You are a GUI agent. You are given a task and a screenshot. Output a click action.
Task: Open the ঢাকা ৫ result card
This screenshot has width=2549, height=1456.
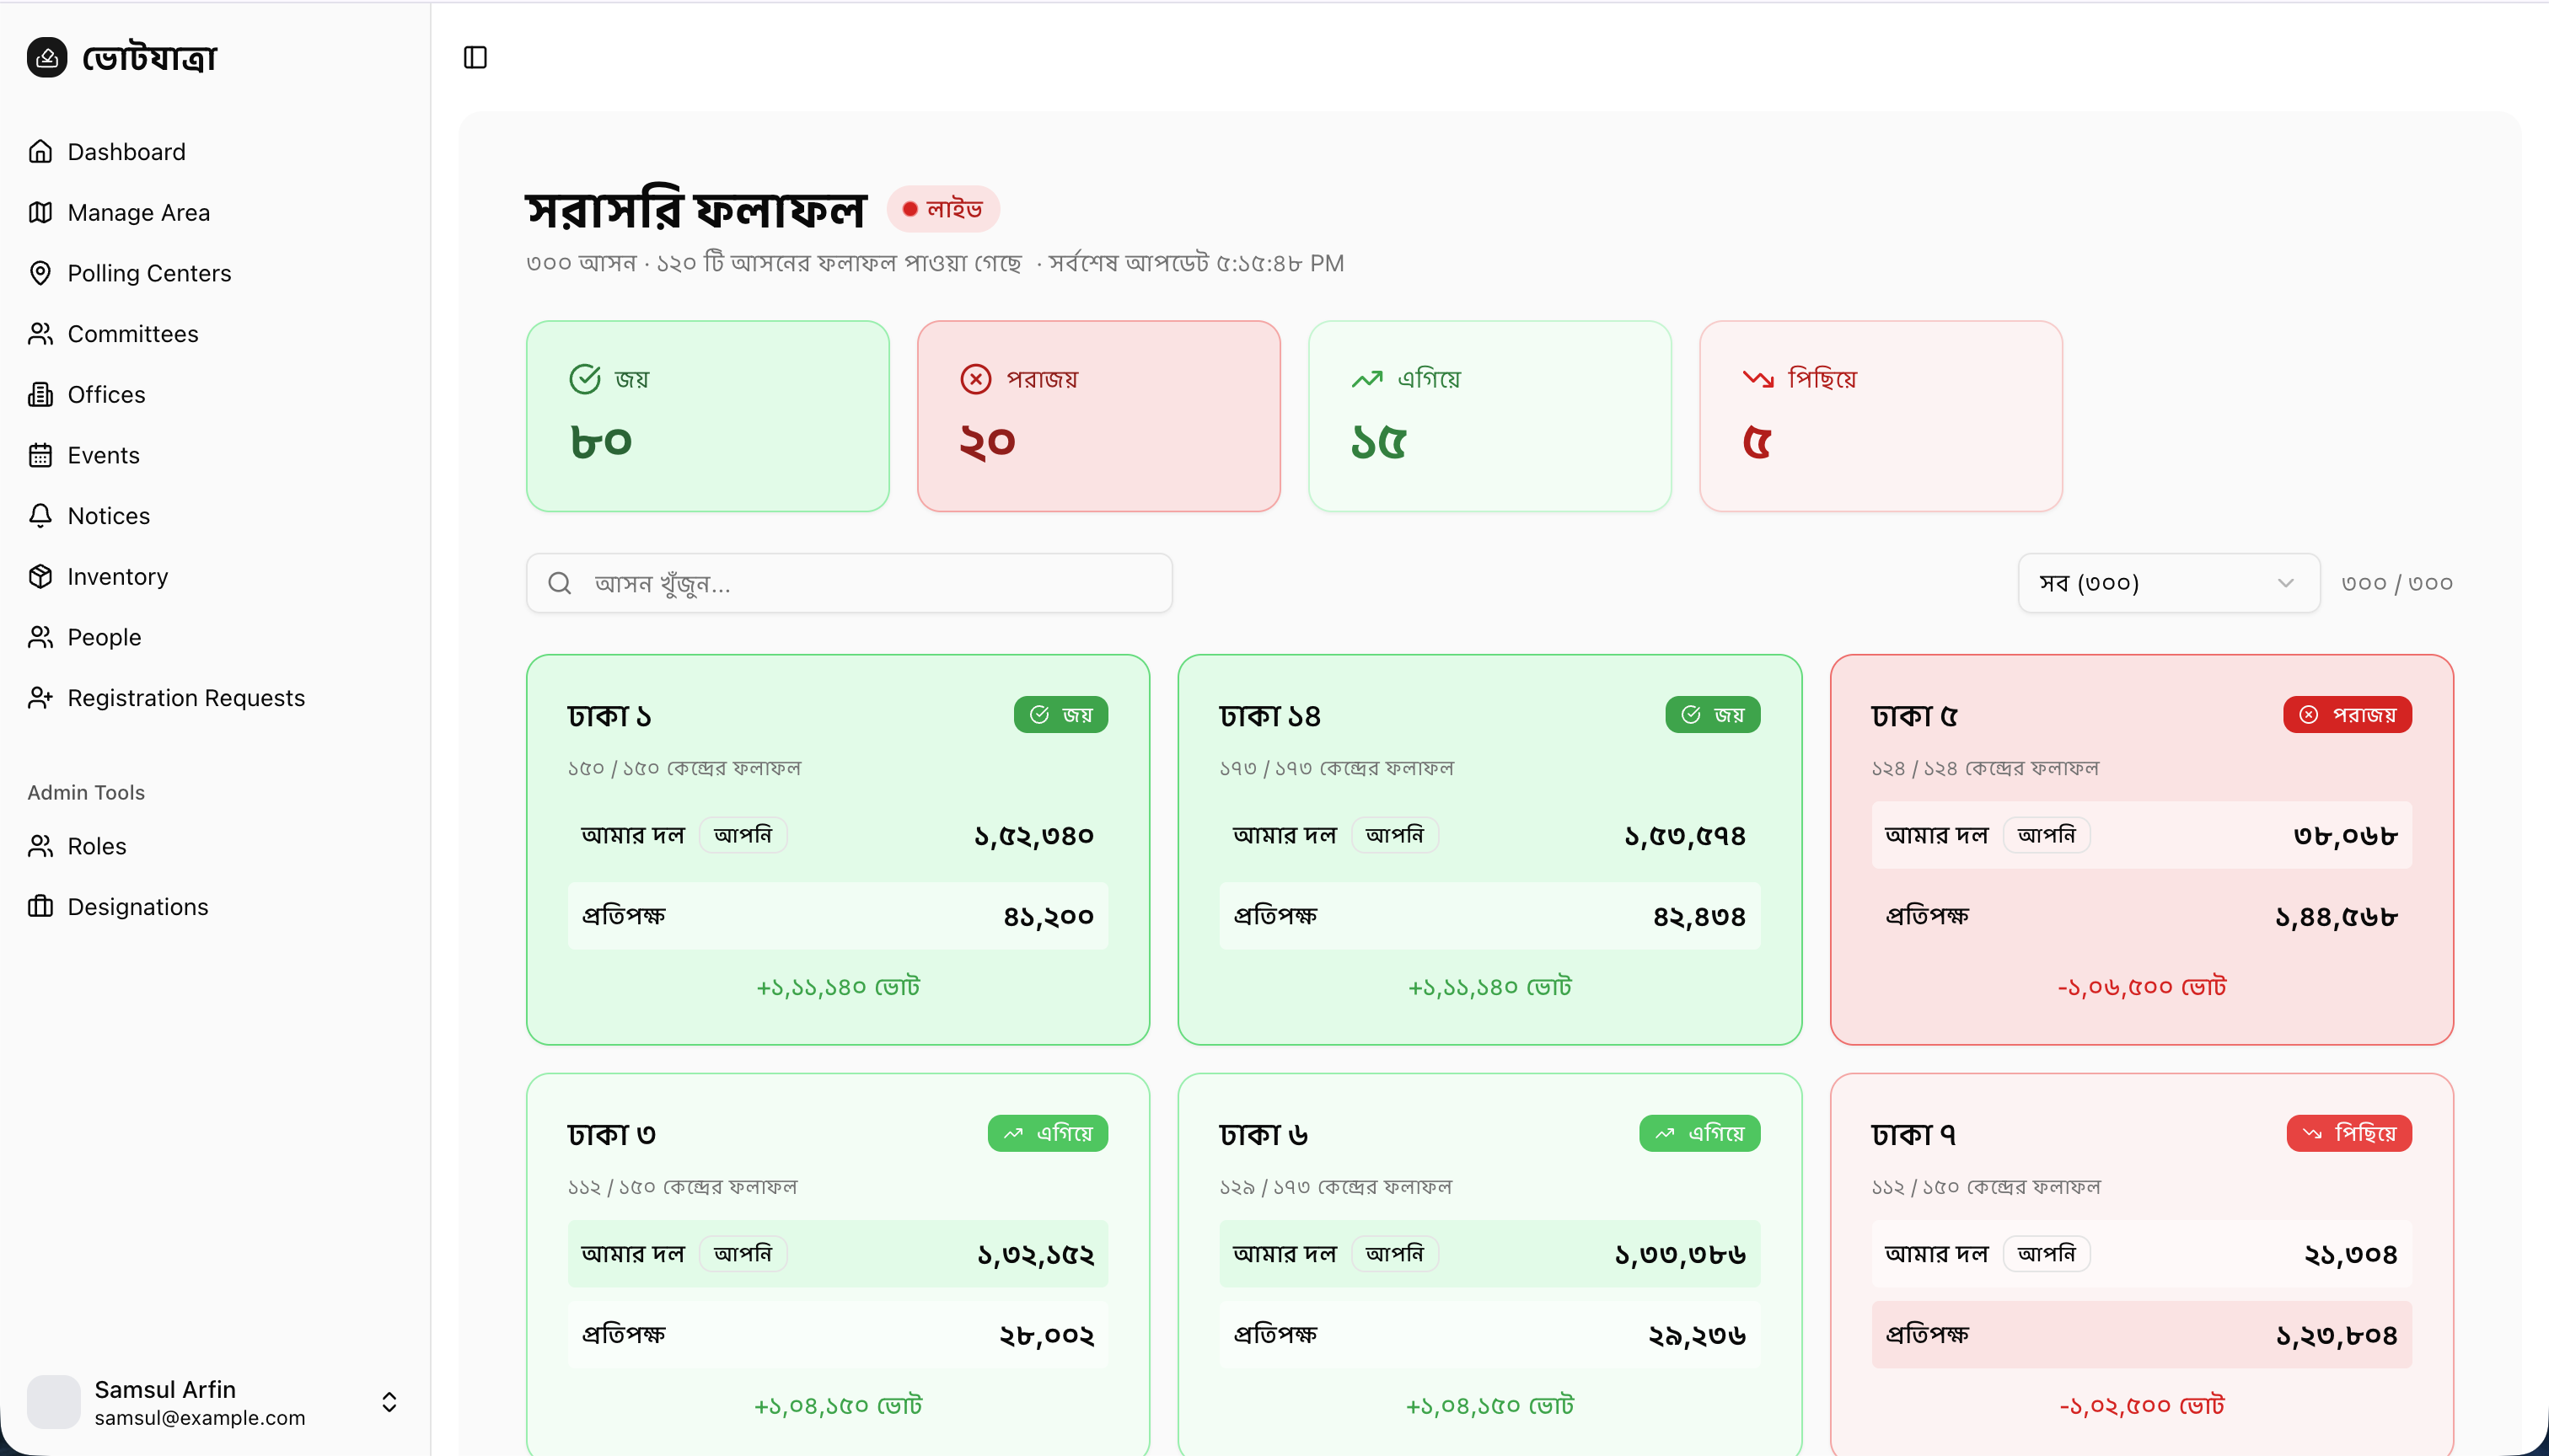tap(2141, 850)
